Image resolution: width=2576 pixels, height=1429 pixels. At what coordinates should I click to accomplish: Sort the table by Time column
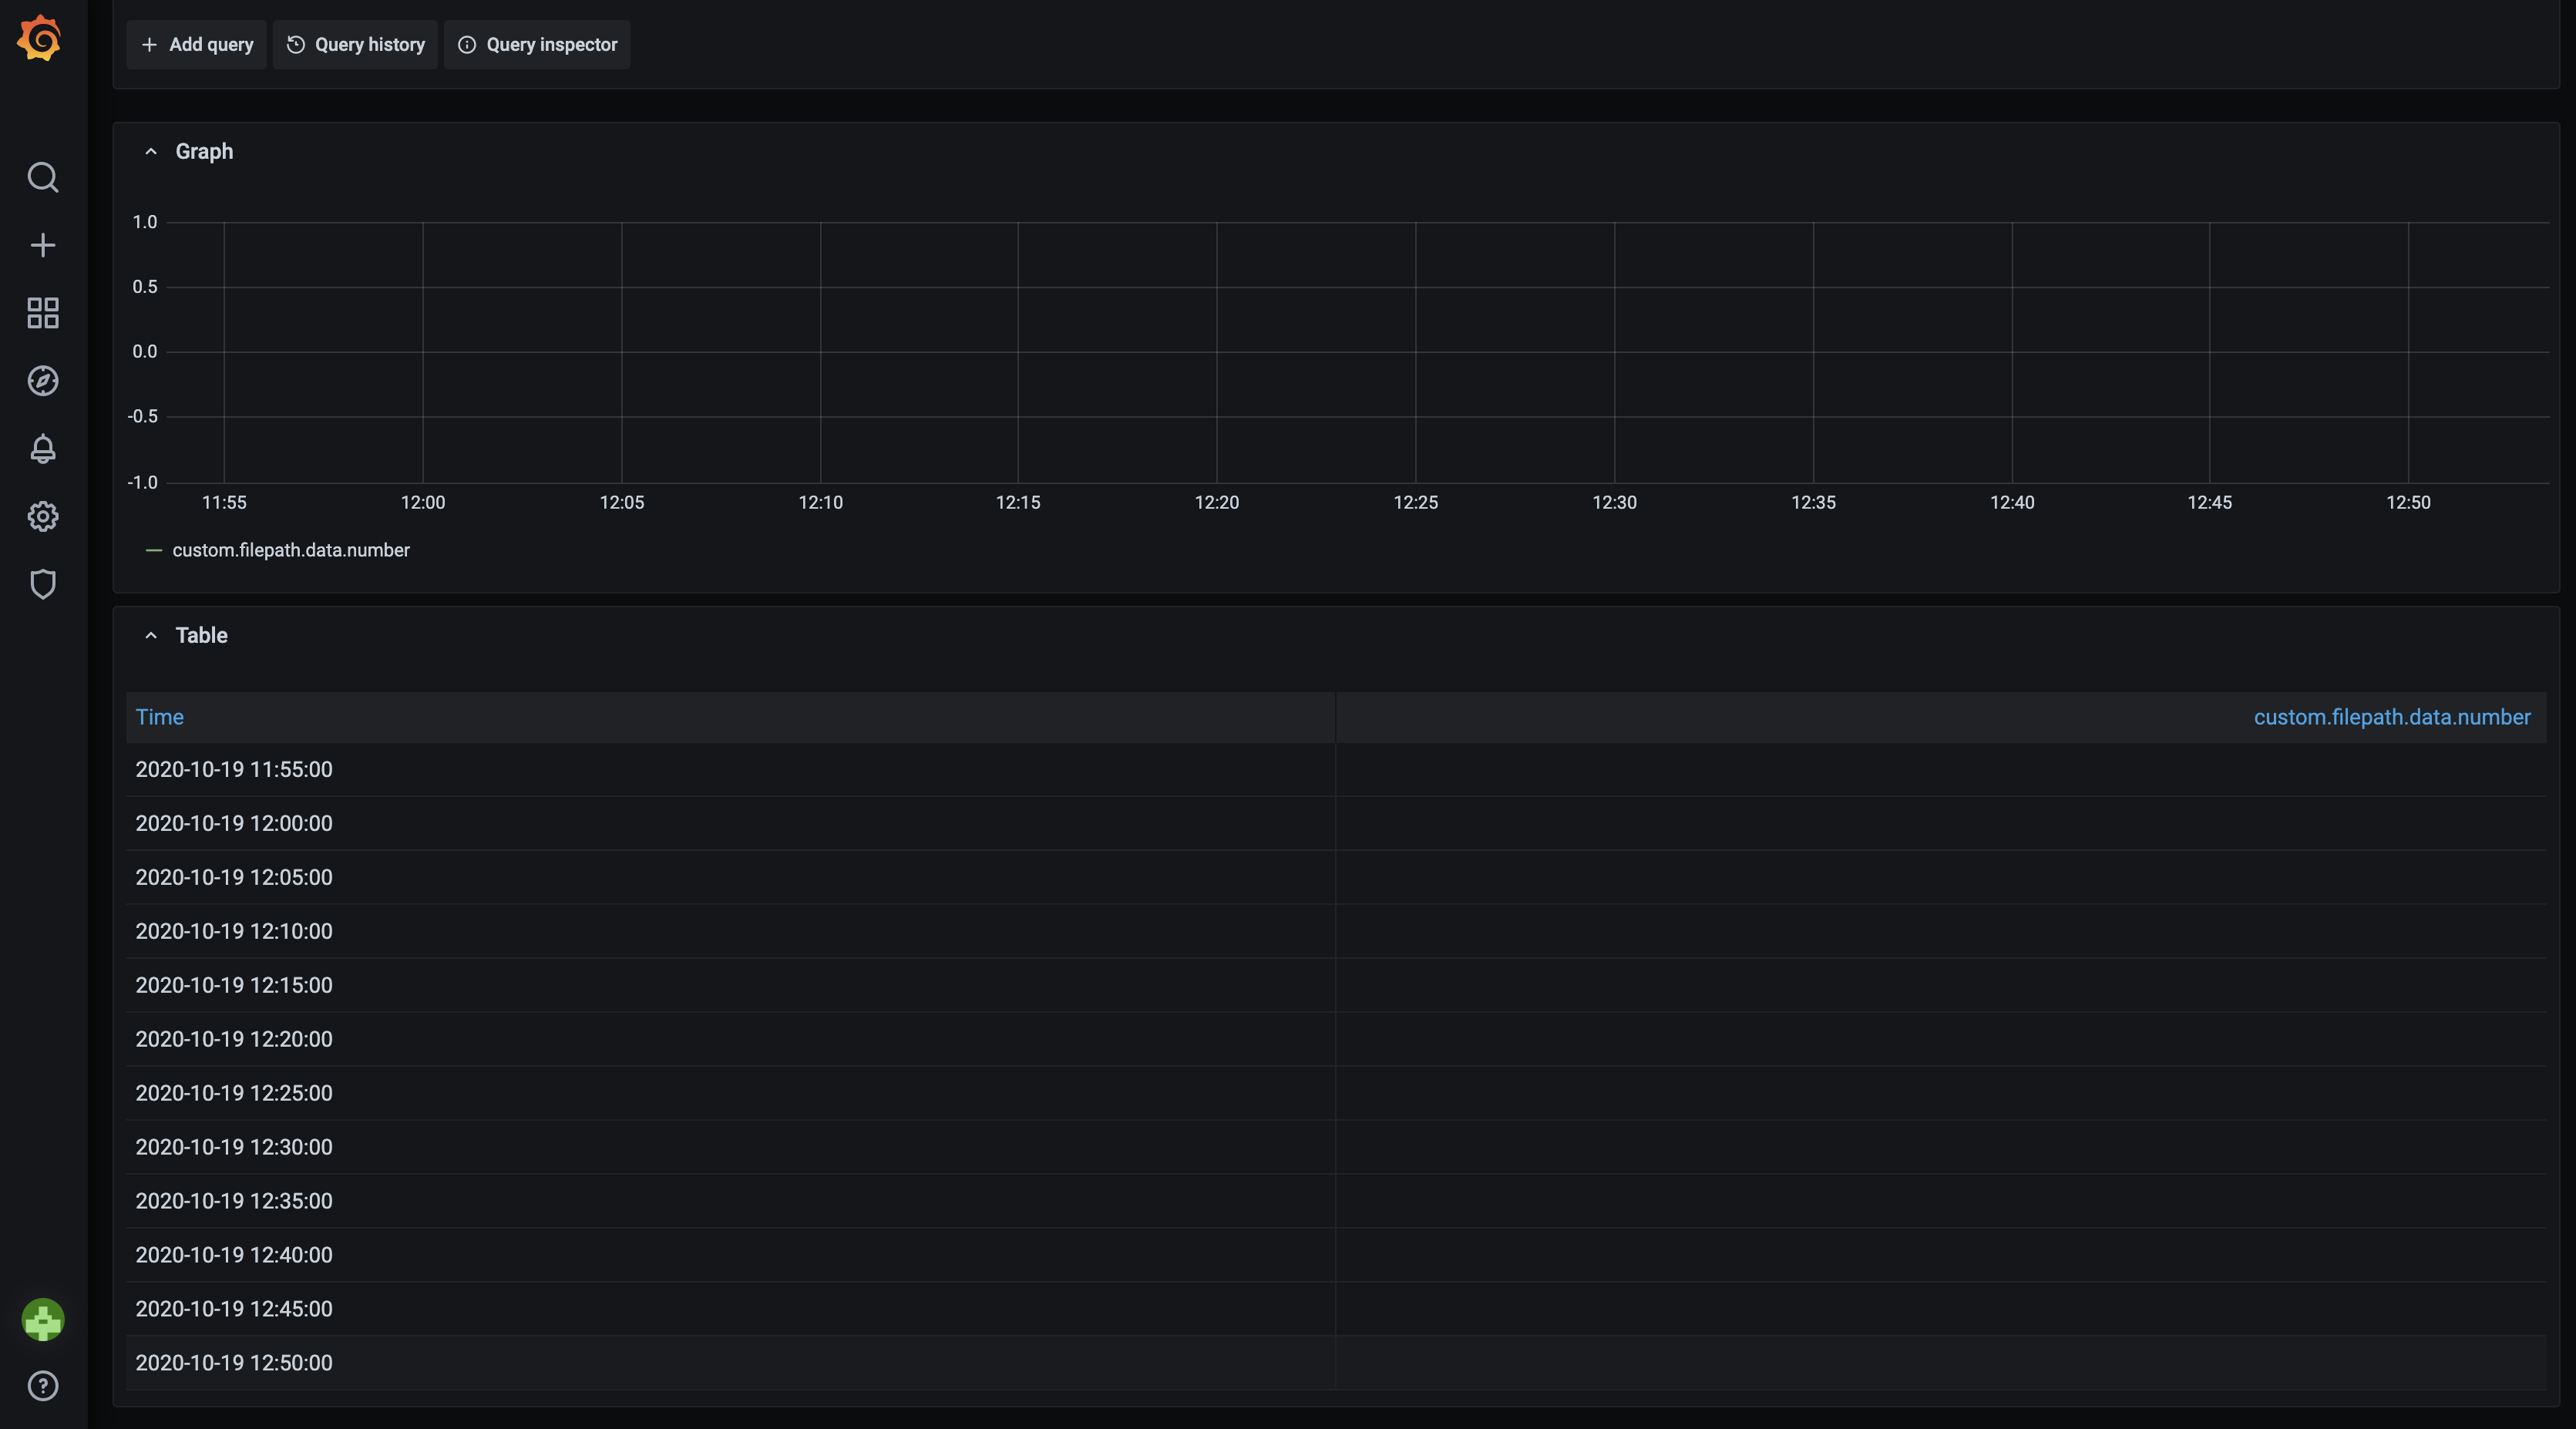159,717
